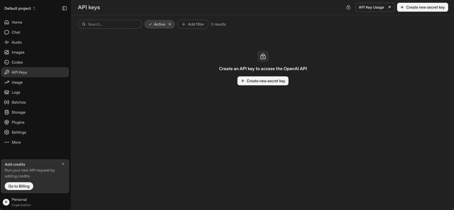The height and width of the screenshot is (210, 454).
Task: Click the Chat bubble icon
Action: click(x=6, y=32)
